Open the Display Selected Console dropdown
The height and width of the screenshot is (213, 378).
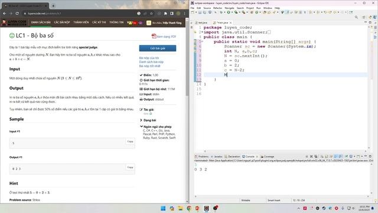(x=354, y=156)
